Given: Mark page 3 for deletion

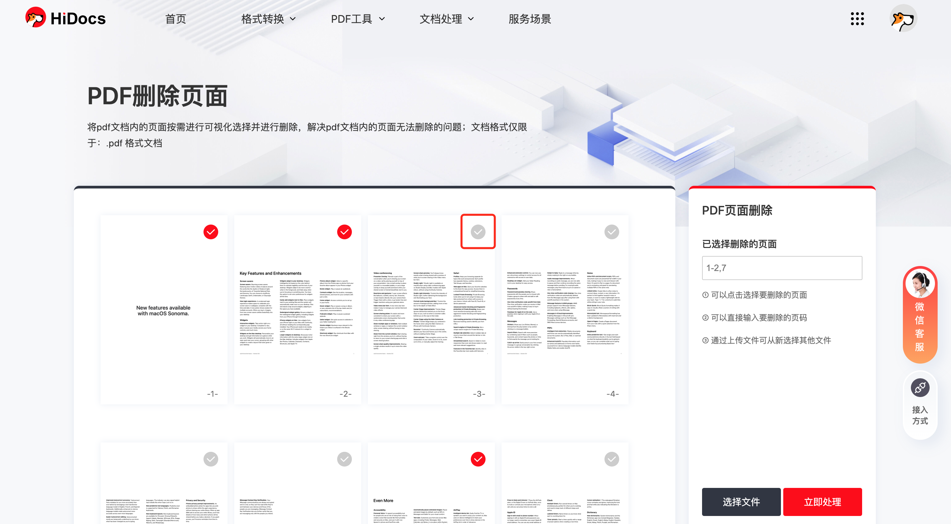Looking at the screenshot, I should pyautogui.click(x=478, y=232).
